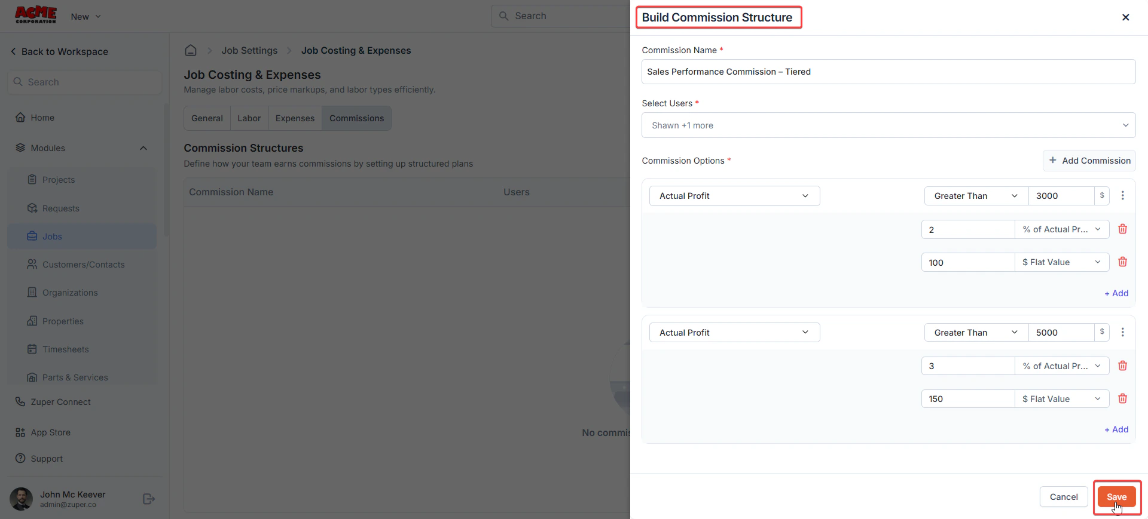Click the commission value field containing 2
The height and width of the screenshot is (519, 1148).
point(968,229)
